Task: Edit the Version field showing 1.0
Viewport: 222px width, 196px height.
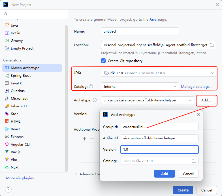Action: point(159,150)
